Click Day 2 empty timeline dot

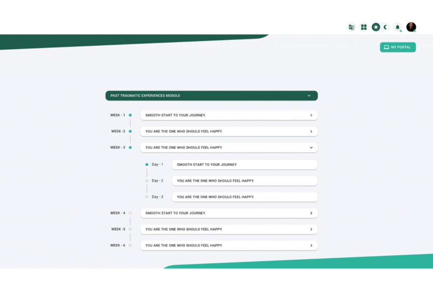[147, 181]
